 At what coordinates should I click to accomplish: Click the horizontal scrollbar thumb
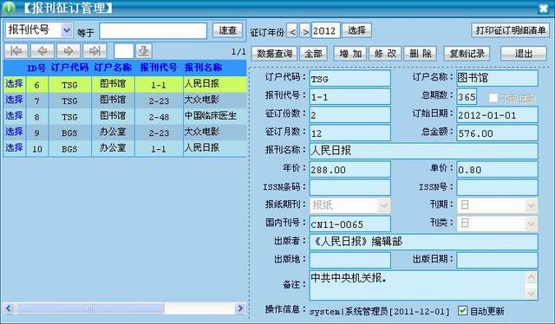[89, 308]
